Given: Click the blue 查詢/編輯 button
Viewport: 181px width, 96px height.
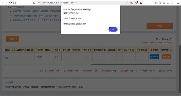Looking at the screenshot, I should click(154, 57).
